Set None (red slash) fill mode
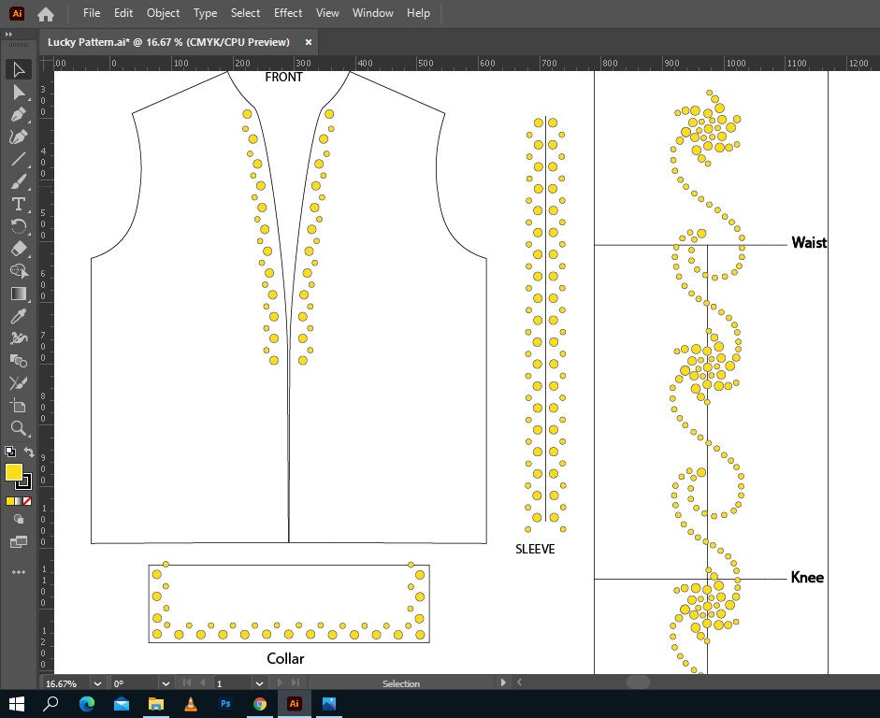This screenshot has height=718, width=880. click(x=27, y=501)
